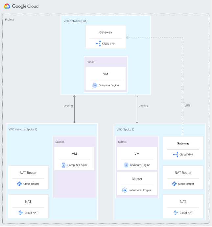Click the 'Cloud NAT' text in Spoke 2
Screen dimensions: 212x227
point(186,213)
